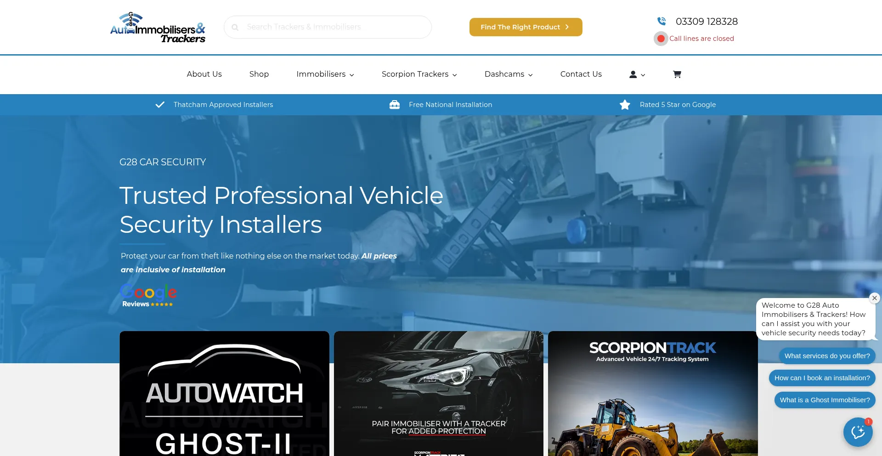The image size is (882, 456).
Task: Click the Find The Right Product button
Action: tap(526, 27)
